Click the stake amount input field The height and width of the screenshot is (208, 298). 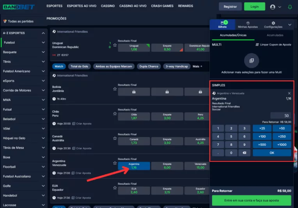(x=280, y=115)
